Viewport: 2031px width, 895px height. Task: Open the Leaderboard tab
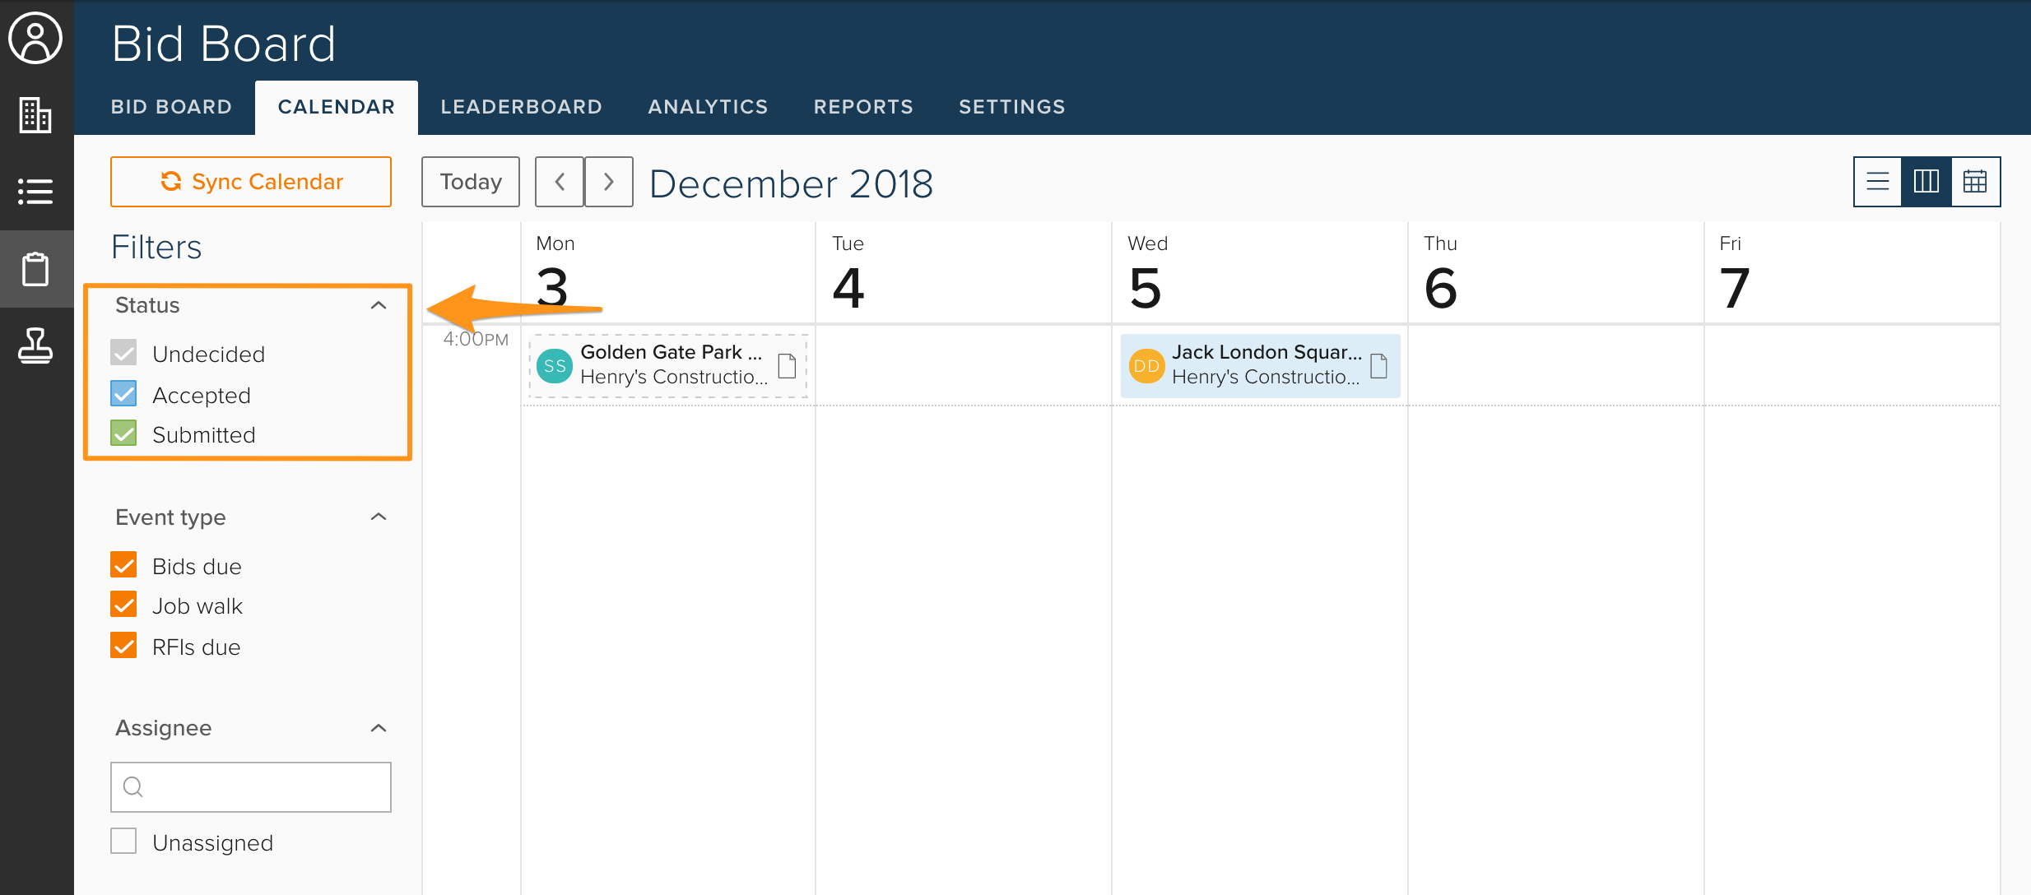pyautogui.click(x=521, y=107)
